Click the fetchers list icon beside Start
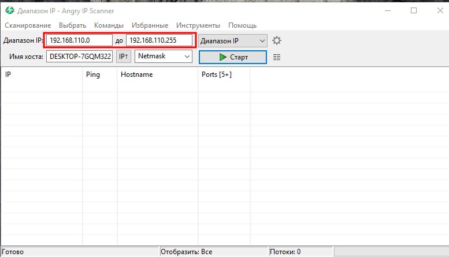 tap(277, 57)
